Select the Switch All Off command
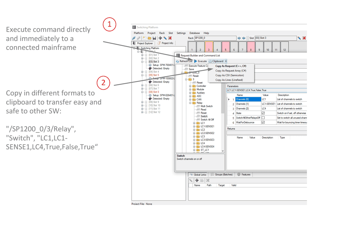This screenshot has height=232, width=360. 207,120
